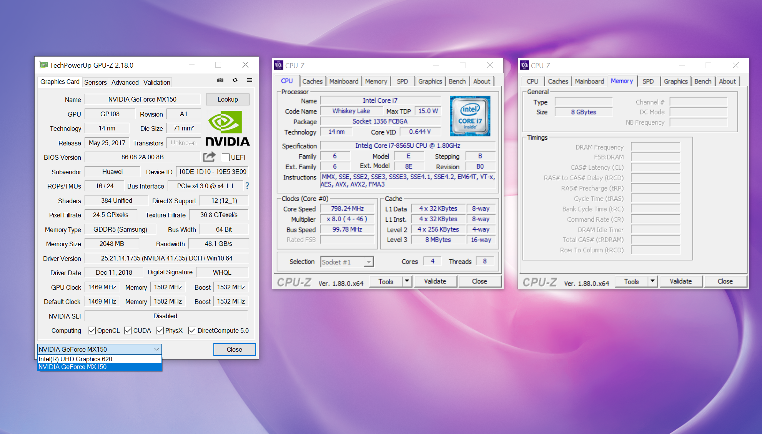The width and height of the screenshot is (762, 434).
Task: Open About tab in right CPU-Z window
Action: click(727, 81)
